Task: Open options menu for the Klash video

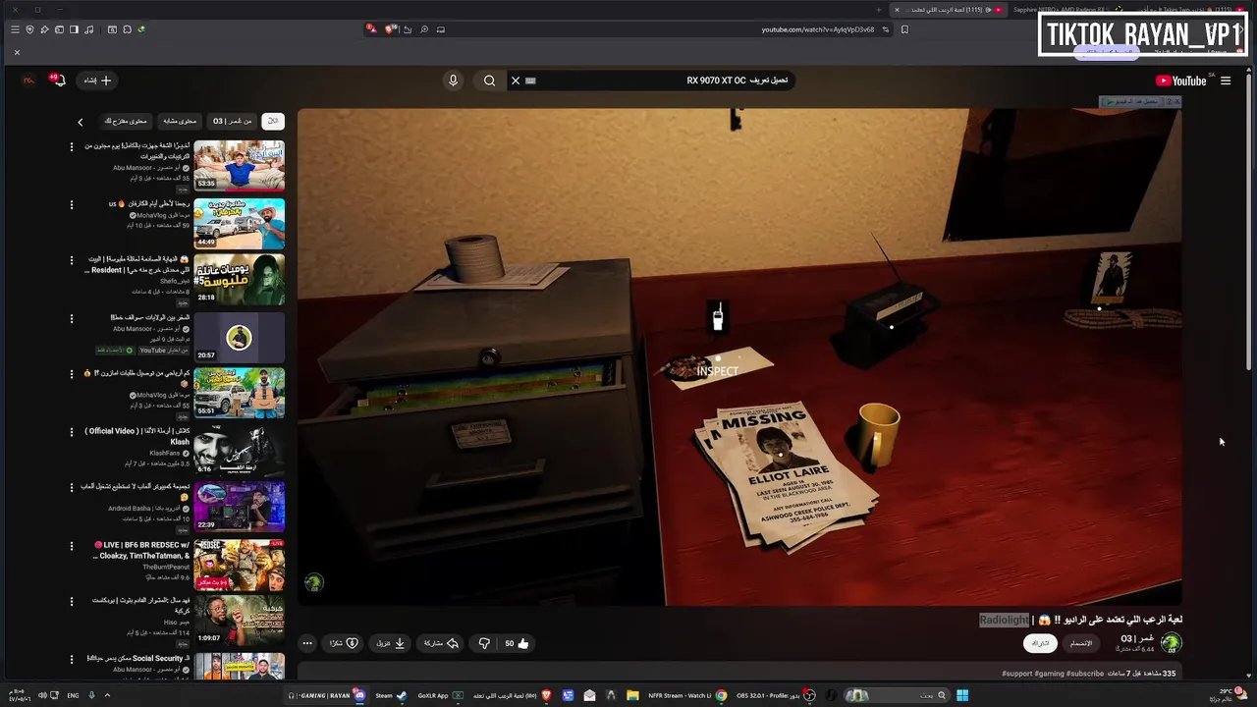Action: click(x=71, y=432)
